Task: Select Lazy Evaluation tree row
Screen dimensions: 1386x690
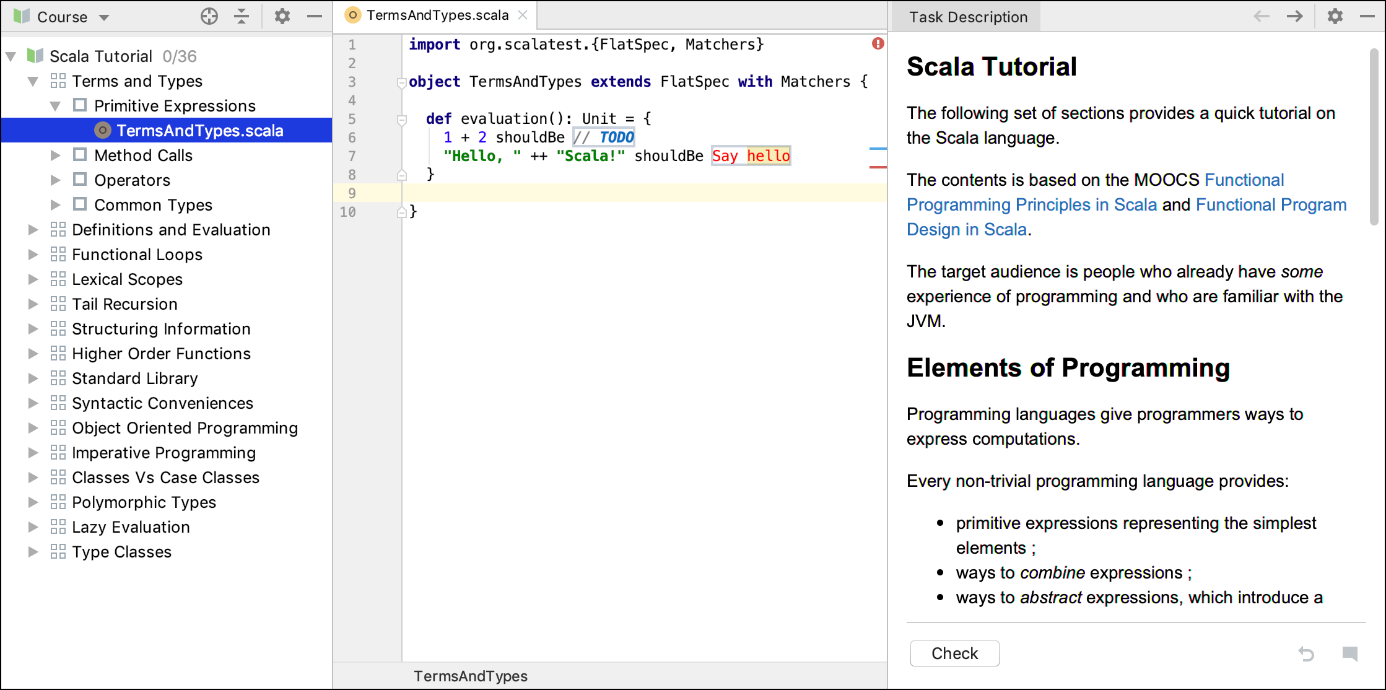Action: click(x=167, y=527)
